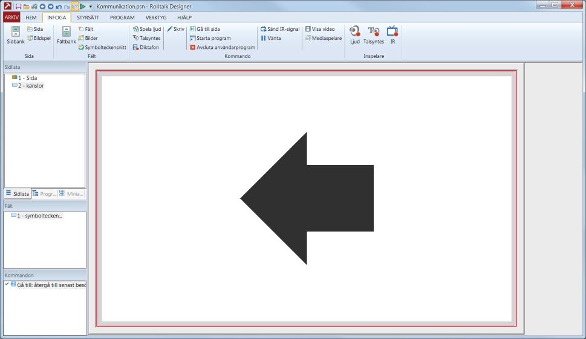Add Avsluta användarprogram command

tap(223, 47)
